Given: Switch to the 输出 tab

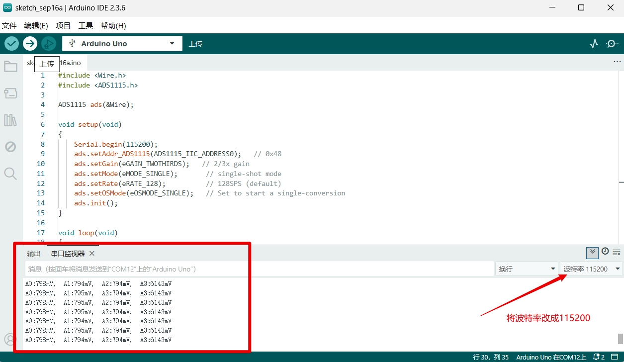Looking at the screenshot, I should 34,254.
